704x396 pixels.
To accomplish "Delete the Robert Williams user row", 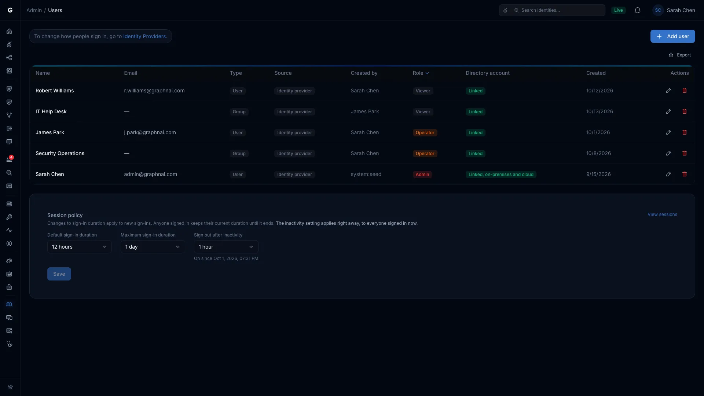I will pyautogui.click(x=685, y=91).
